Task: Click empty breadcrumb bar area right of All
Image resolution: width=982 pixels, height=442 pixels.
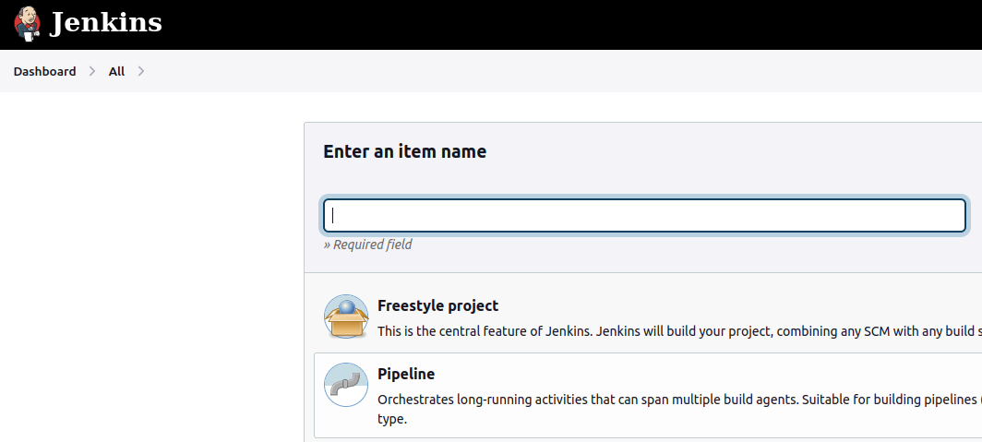Action: [x=554, y=71]
